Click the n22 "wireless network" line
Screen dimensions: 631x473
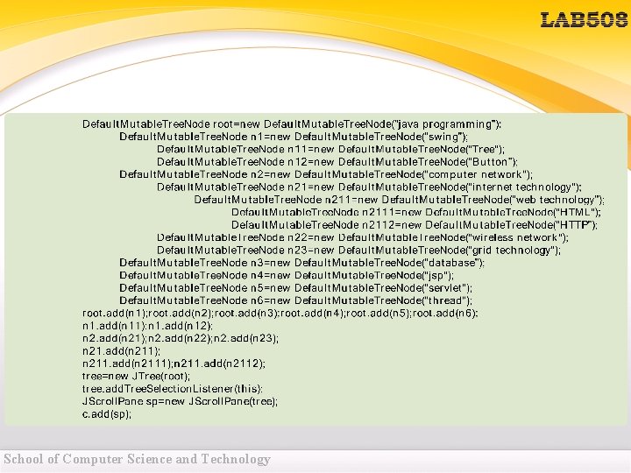click(x=363, y=237)
